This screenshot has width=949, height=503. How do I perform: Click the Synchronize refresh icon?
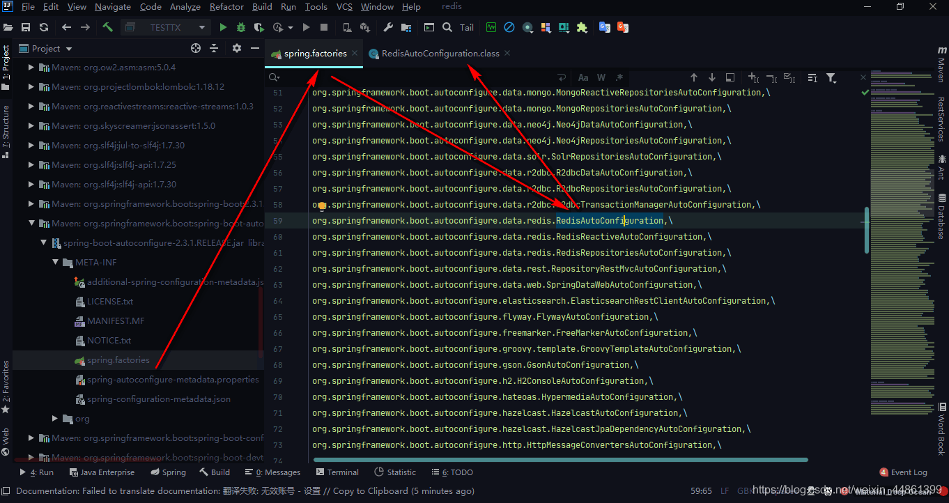[x=44, y=27]
